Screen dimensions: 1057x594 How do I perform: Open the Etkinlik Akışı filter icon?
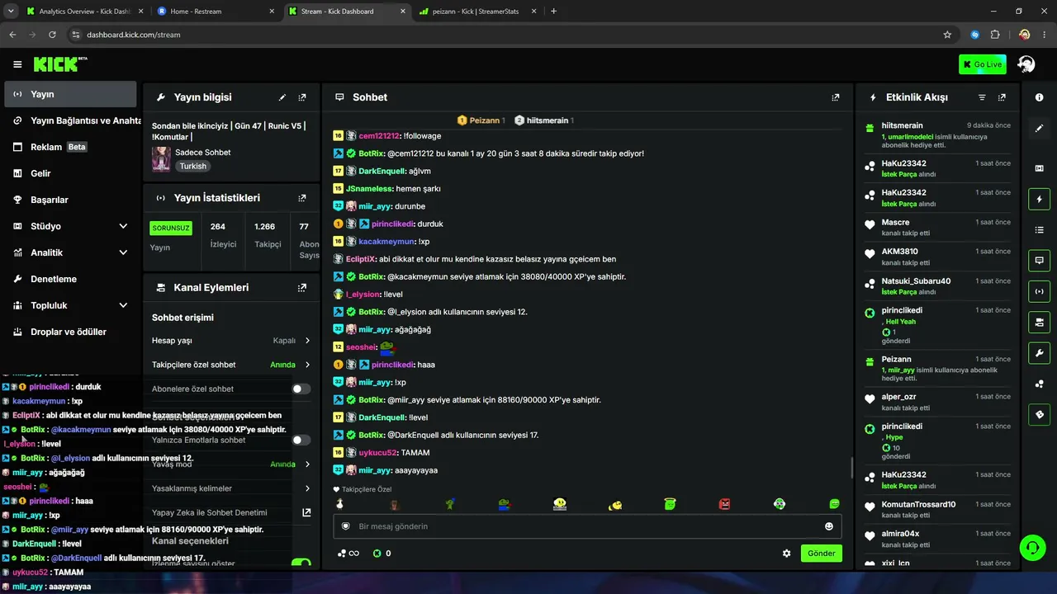pyautogui.click(x=982, y=97)
